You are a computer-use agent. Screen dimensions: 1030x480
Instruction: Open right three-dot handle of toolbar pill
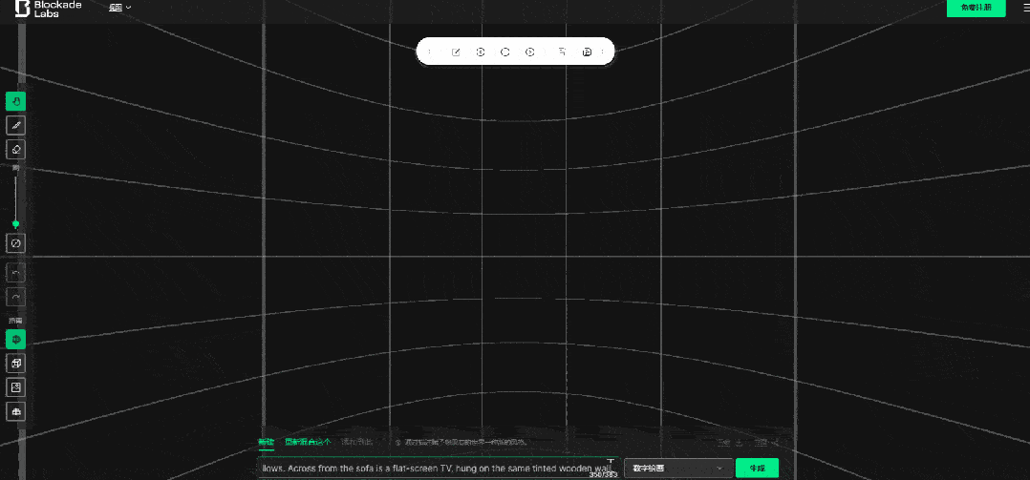(x=603, y=52)
